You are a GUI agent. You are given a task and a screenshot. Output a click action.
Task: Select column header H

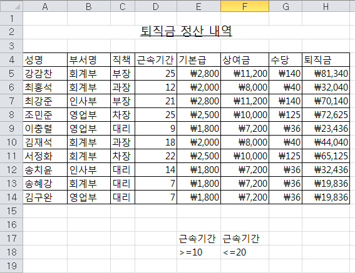pyautogui.click(x=326, y=6)
